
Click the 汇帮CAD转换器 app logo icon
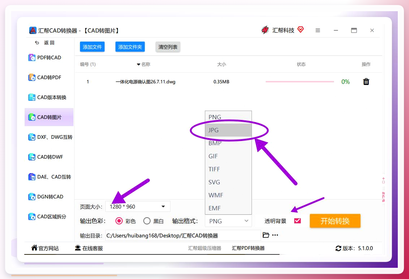coord(33,30)
